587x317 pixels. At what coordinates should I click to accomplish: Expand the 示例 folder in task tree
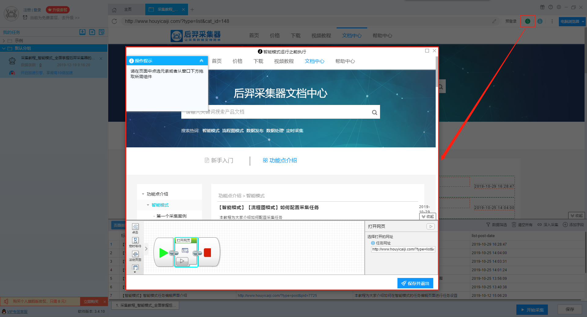click(4, 41)
